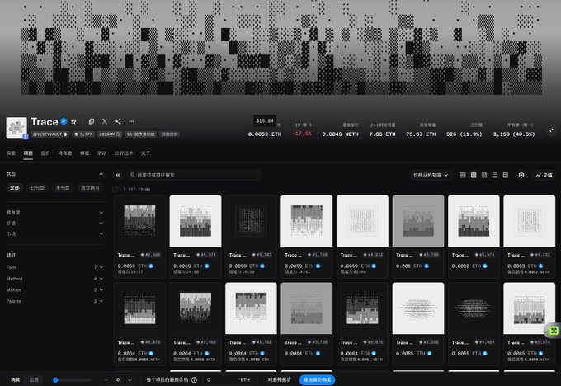Select the fourth status chip (owned by me)
The width and height of the screenshot is (561, 386).
(x=90, y=187)
